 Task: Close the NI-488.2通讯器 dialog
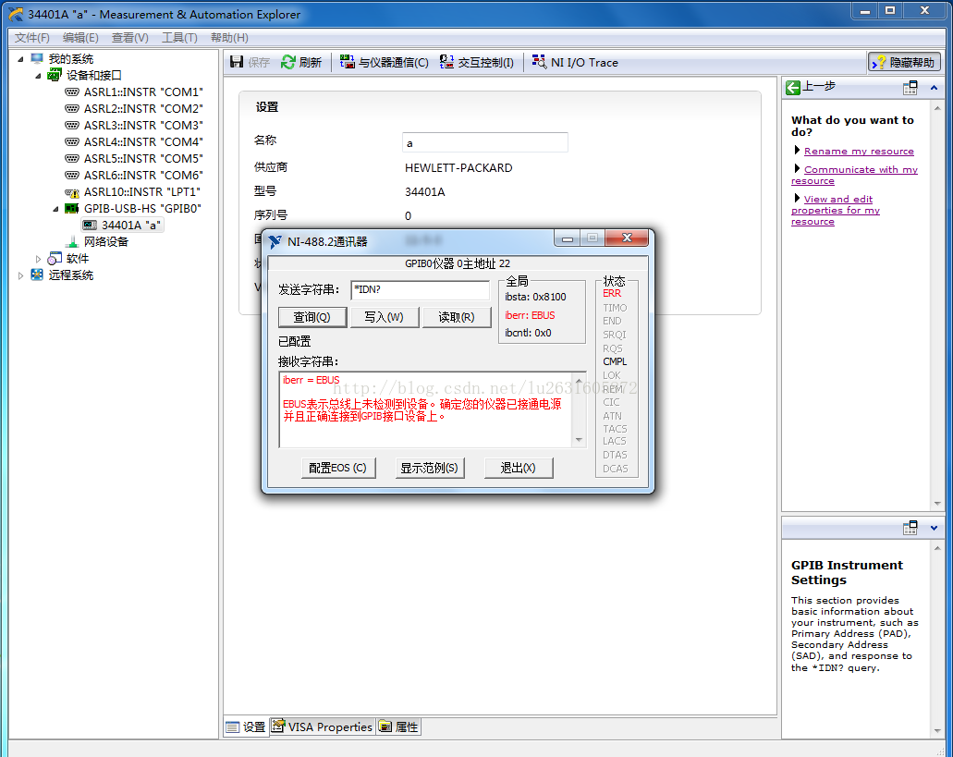pos(628,238)
